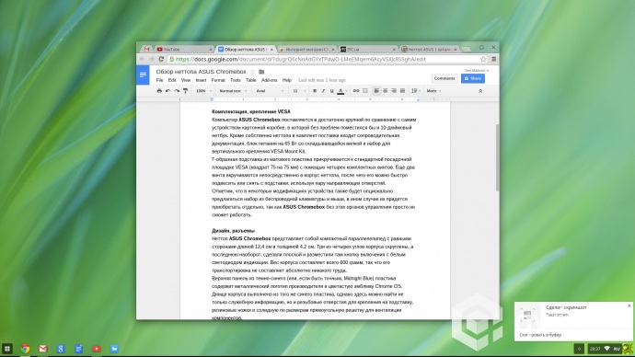Screen dimensions: 635x357
Task: Click the document vertical scrollbar
Action: tap(497, 157)
